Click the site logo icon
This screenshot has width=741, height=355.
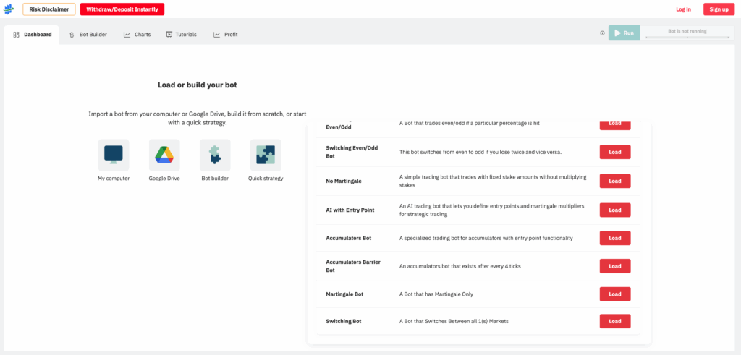pos(9,9)
